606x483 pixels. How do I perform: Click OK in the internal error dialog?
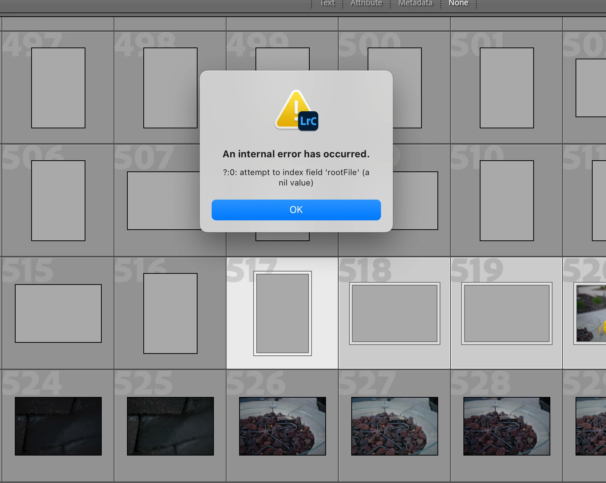tap(296, 210)
